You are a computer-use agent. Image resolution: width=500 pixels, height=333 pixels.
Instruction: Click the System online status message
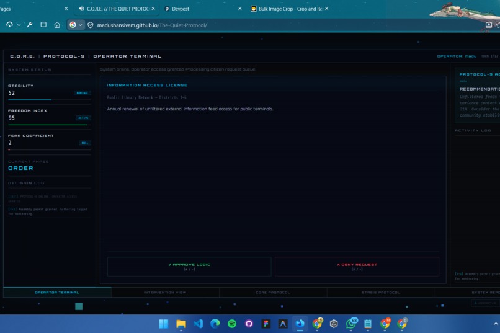click(177, 69)
